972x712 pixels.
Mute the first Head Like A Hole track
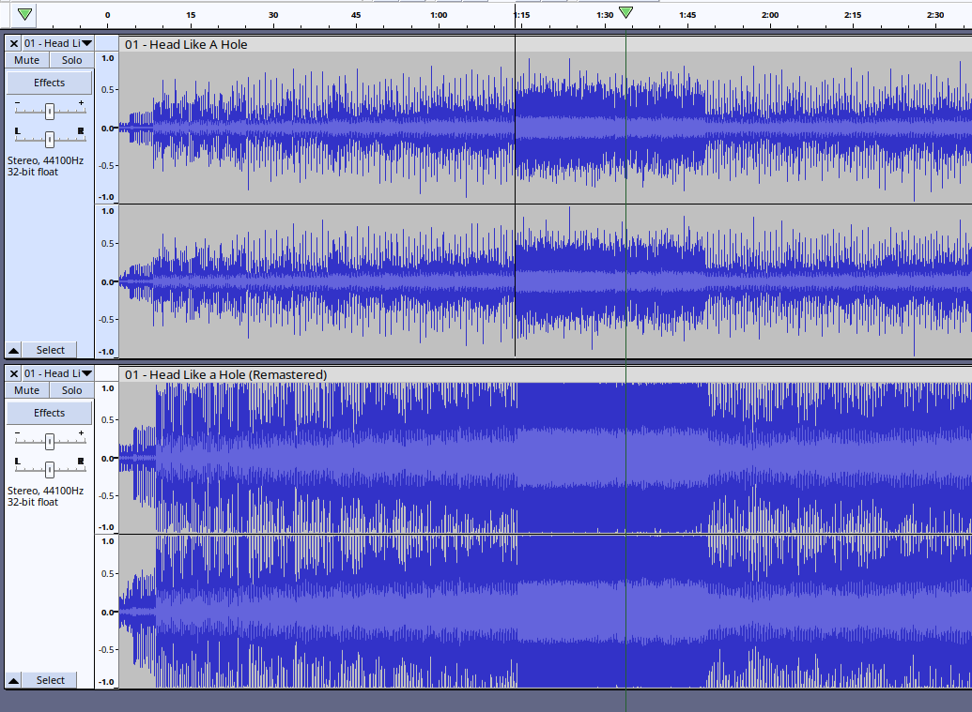point(26,60)
